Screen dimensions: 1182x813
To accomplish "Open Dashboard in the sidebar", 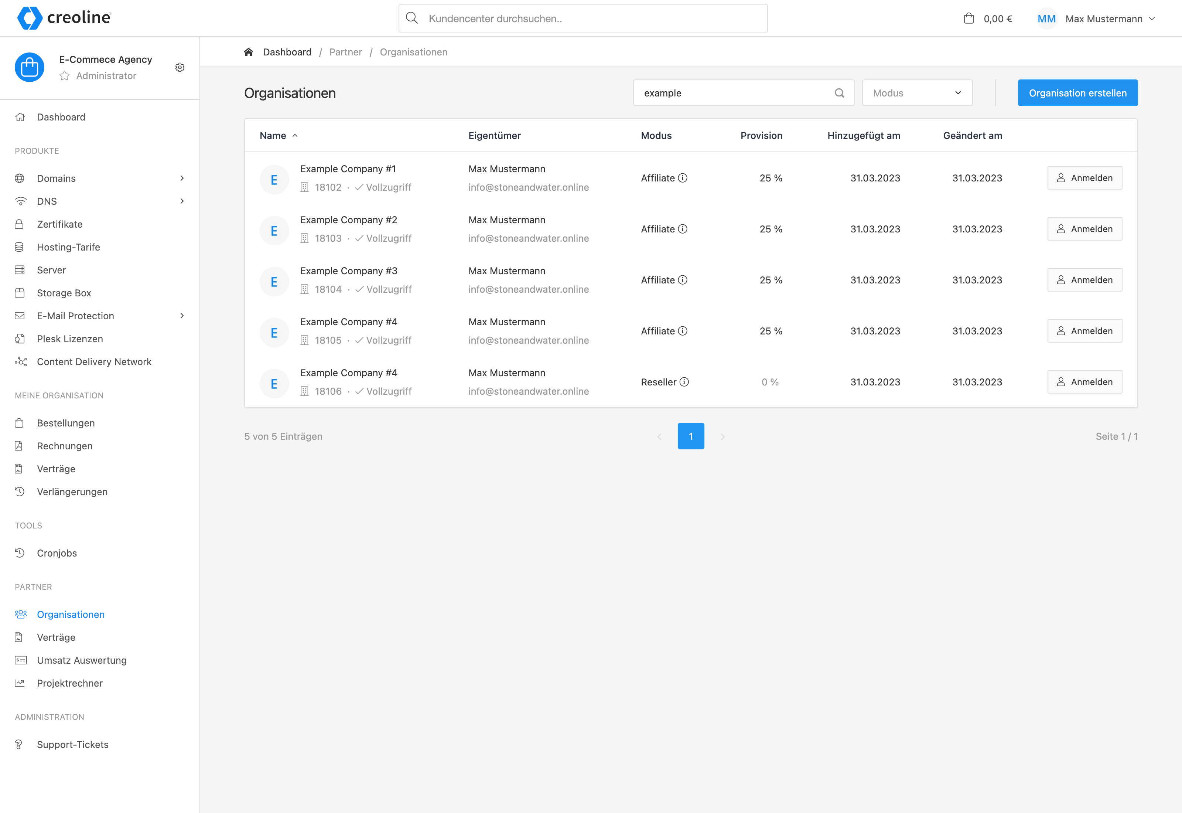I will click(61, 117).
